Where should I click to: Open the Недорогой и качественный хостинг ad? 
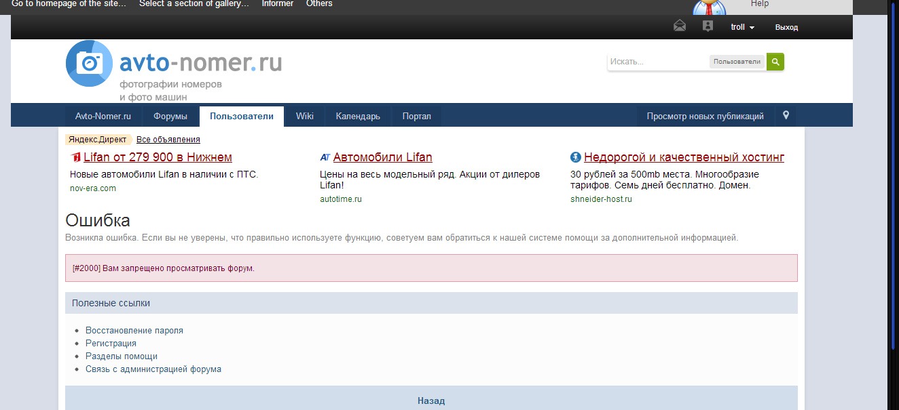(x=684, y=158)
